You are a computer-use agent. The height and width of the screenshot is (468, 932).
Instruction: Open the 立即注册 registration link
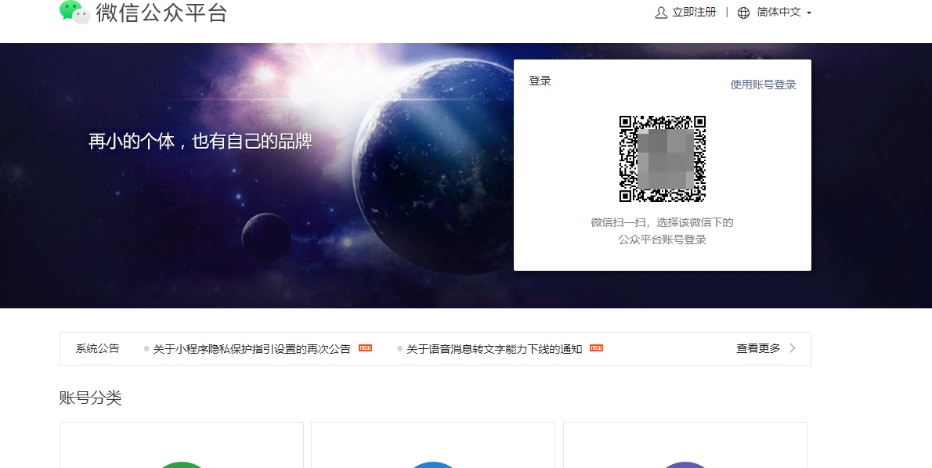click(694, 13)
